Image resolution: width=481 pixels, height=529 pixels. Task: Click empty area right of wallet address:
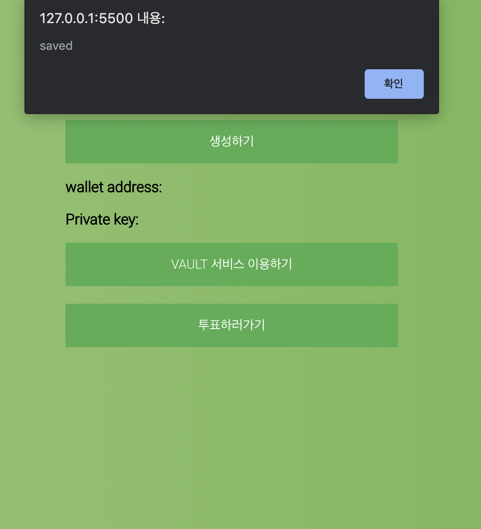click(280, 187)
